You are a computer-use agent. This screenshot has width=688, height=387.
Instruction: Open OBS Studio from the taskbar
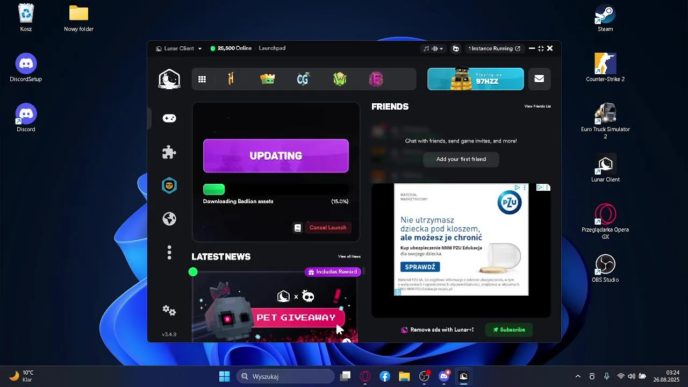click(x=424, y=376)
